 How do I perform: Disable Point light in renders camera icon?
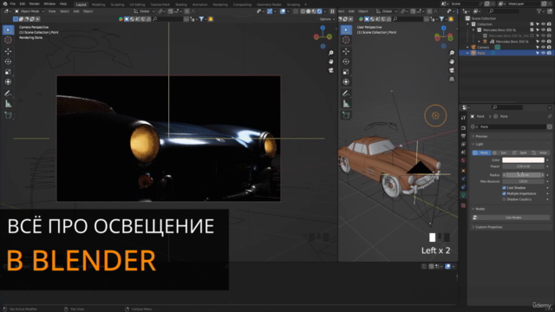click(549, 53)
